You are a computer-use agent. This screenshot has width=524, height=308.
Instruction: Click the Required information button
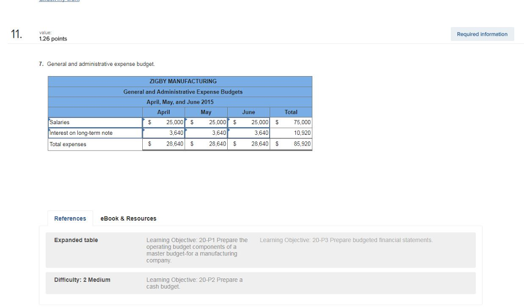pos(482,34)
